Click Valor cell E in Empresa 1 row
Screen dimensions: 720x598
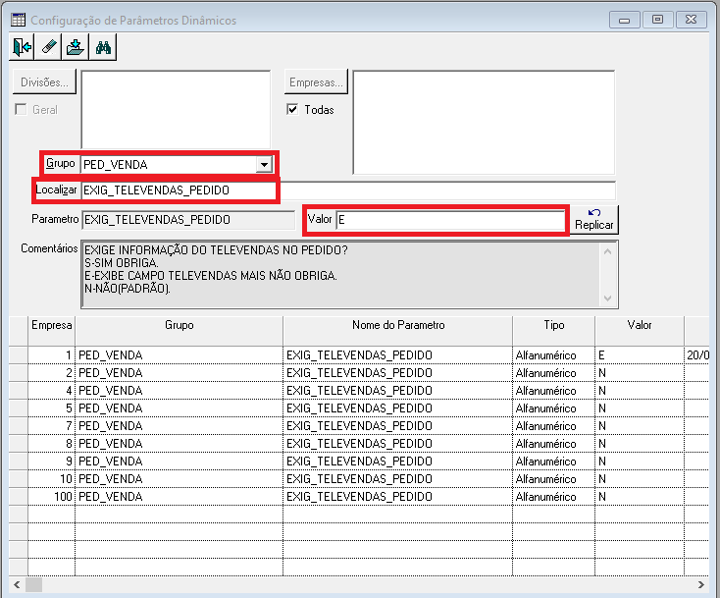point(640,354)
